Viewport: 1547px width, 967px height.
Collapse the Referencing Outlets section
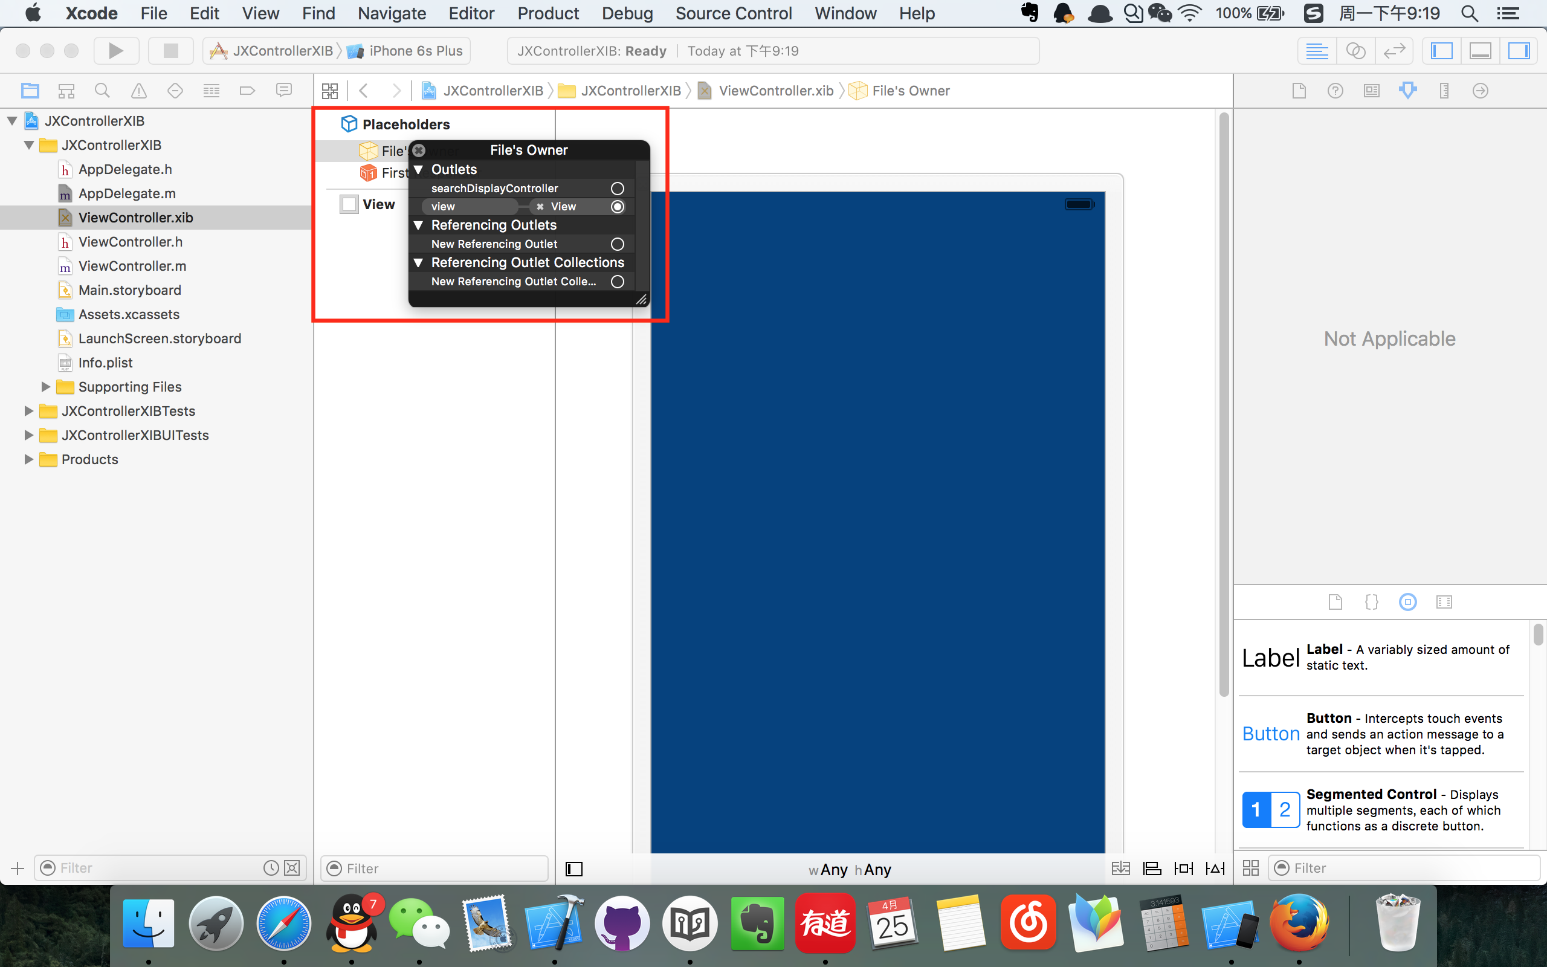point(419,225)
